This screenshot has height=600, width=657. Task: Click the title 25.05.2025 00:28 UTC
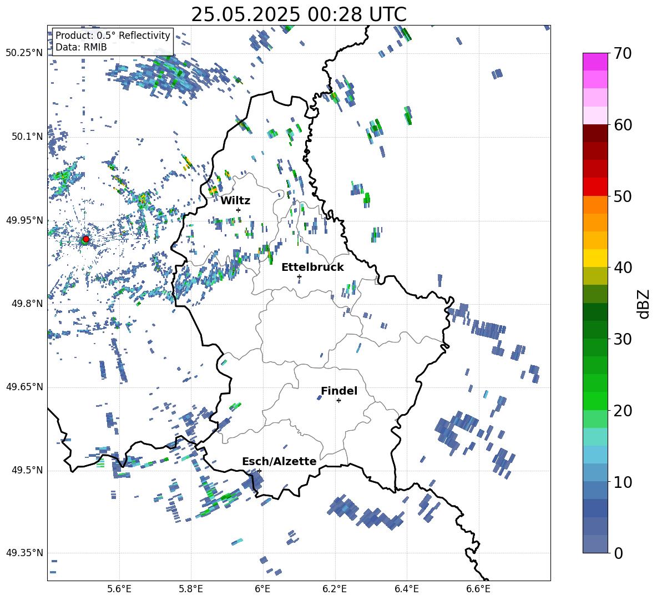tap(299, 14)
